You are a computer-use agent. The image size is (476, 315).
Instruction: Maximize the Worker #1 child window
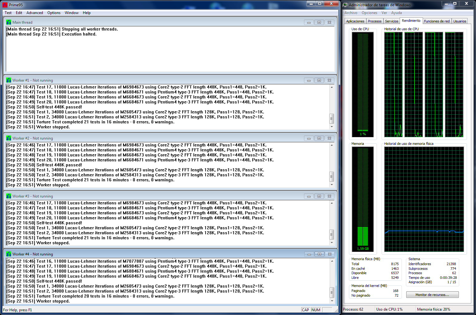[319, 80]
